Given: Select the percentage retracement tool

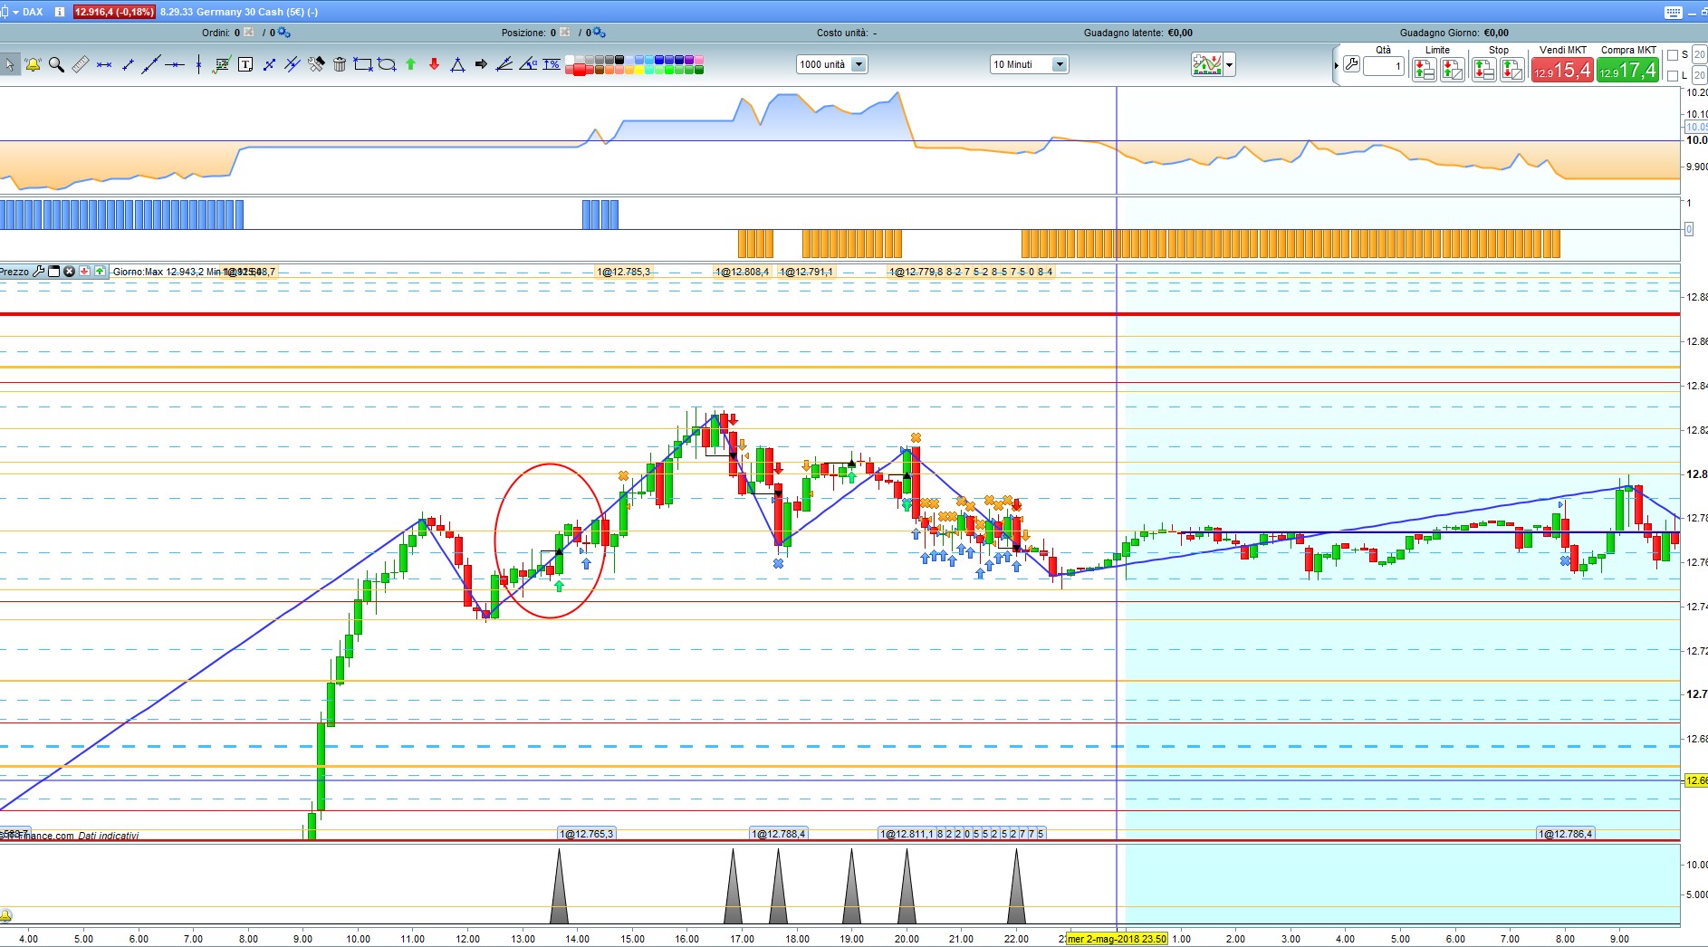Looking at the screenshot, I should tap(552, 64).
